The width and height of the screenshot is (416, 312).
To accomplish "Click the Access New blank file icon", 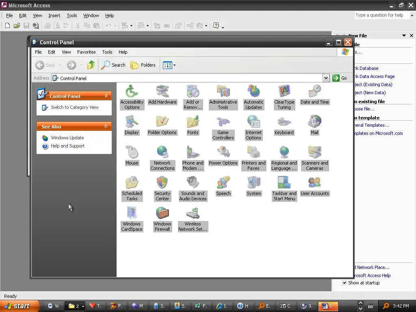I will click(7, 26).
